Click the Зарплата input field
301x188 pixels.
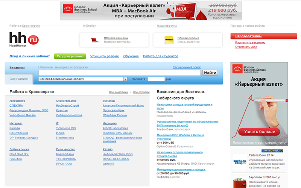click(156, 79)
